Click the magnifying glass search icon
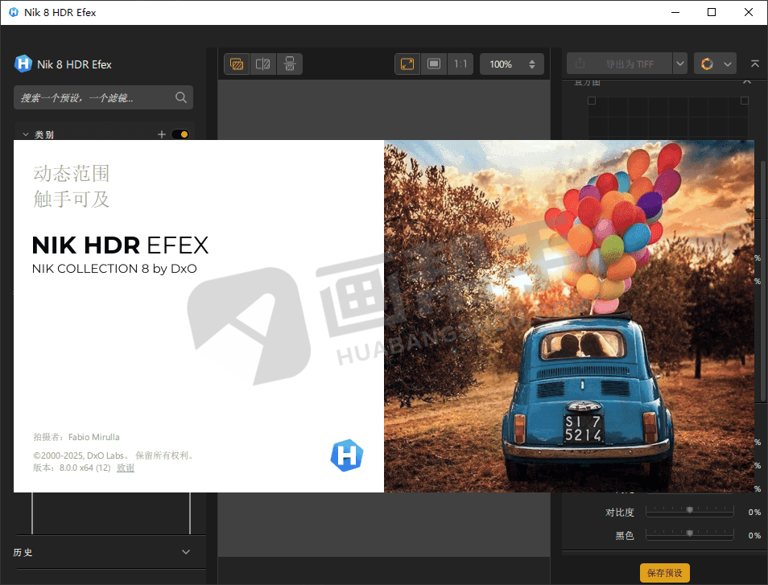This screenshot has height=585, width=768. (181, 97)
